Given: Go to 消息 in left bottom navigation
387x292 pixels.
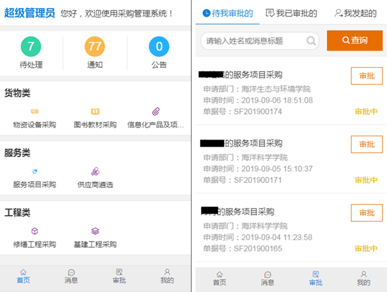Looking at the screenshot, I should (x=71, y=276).
